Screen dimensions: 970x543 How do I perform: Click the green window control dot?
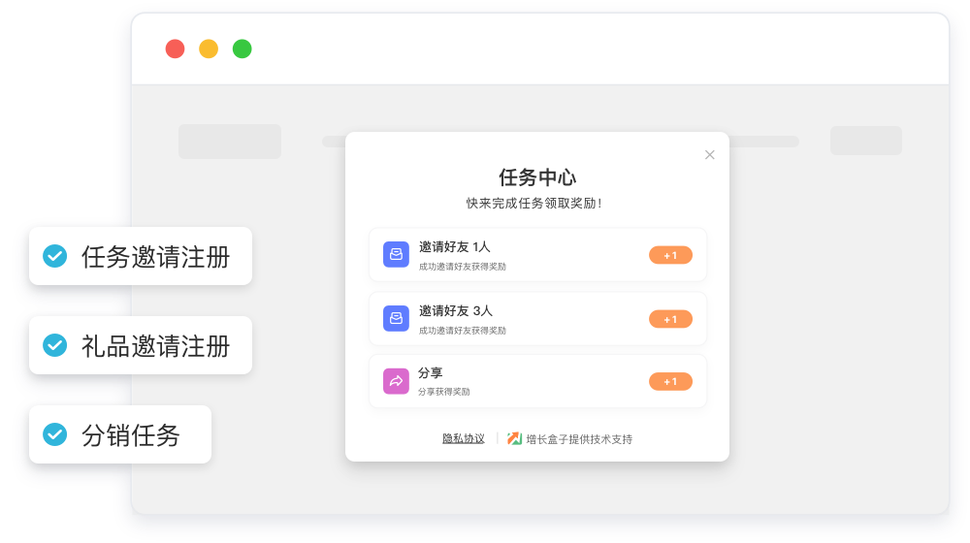(x=242, y=48)
